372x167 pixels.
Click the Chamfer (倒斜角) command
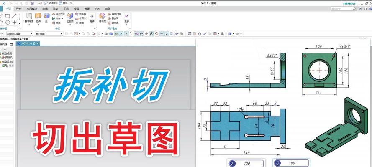(80, 14)
